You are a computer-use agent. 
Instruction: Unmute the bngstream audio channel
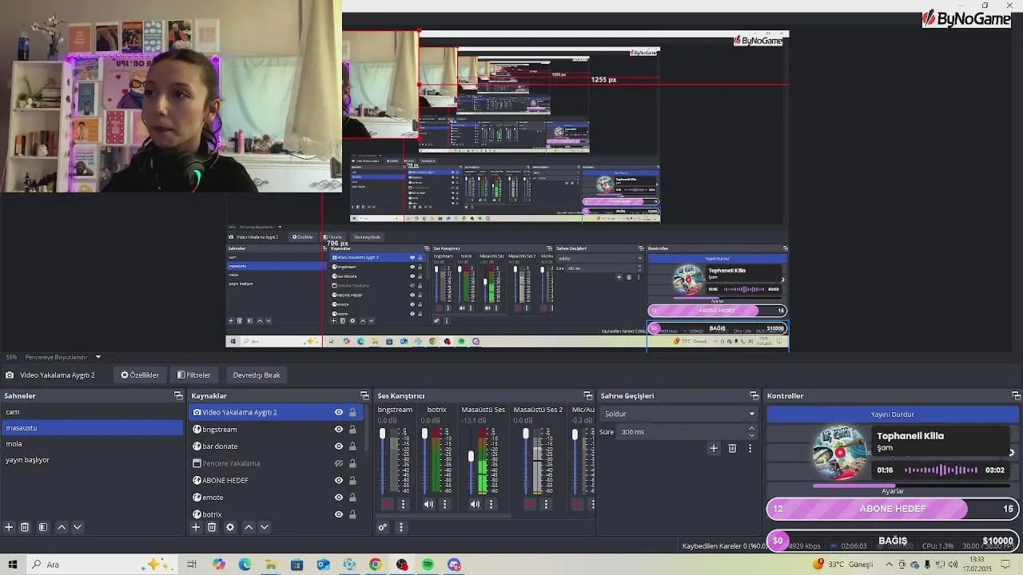tap(387, 504)
